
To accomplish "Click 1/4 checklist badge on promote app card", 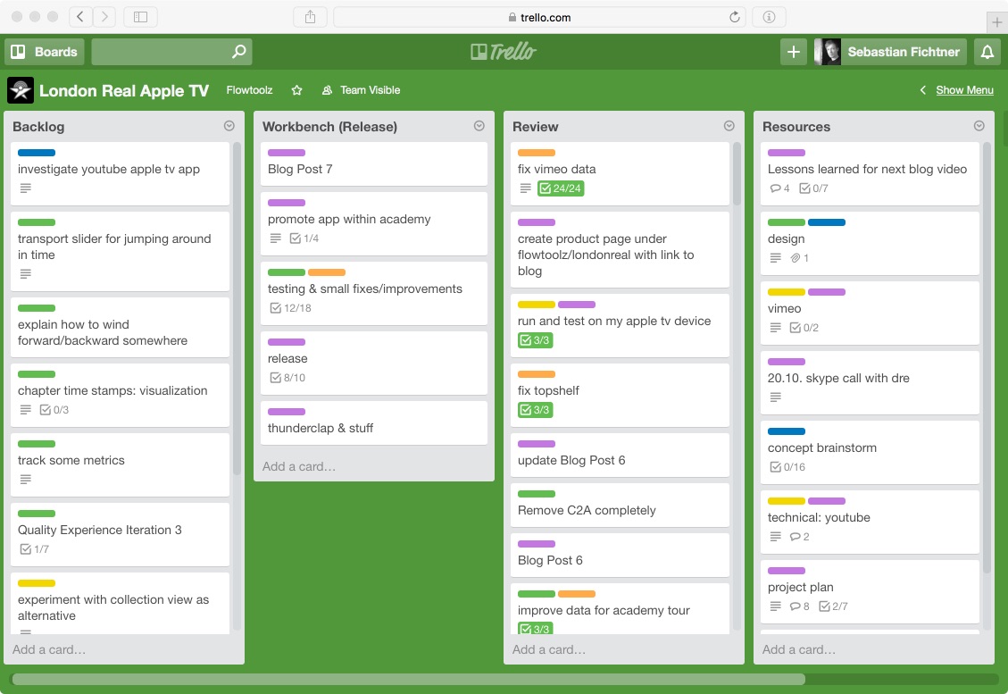I will [x=304, y=238].
